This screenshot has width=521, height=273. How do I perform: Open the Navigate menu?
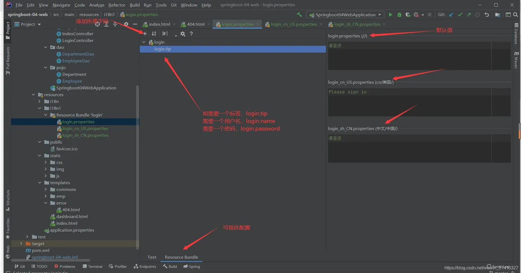point(61,5)
